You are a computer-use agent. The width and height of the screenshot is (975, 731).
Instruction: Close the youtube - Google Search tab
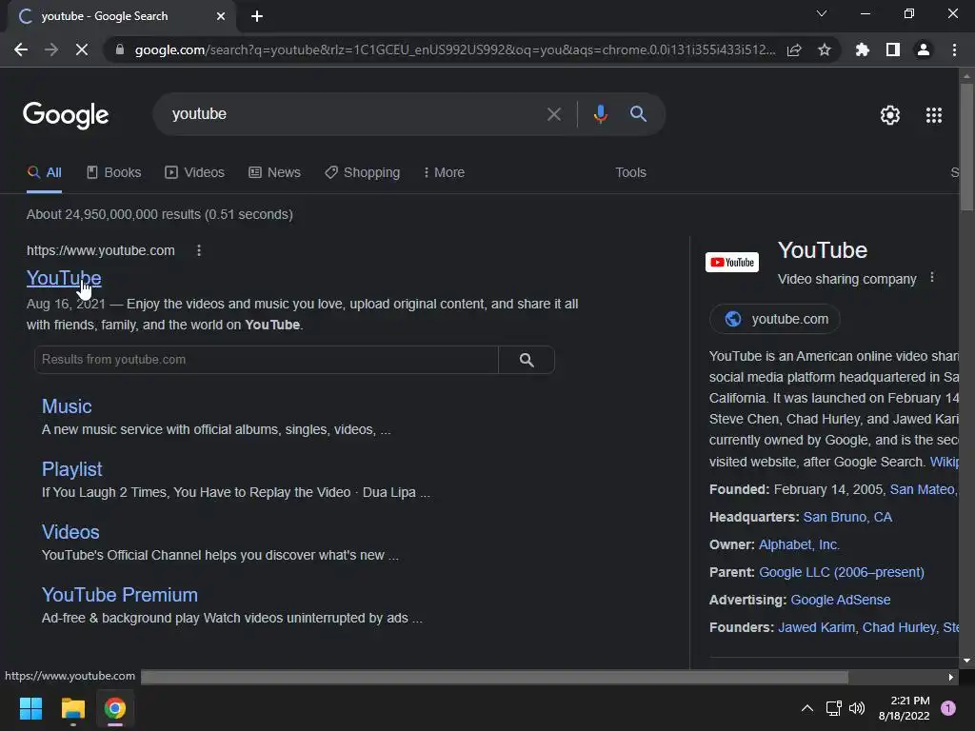coord(221,16)
